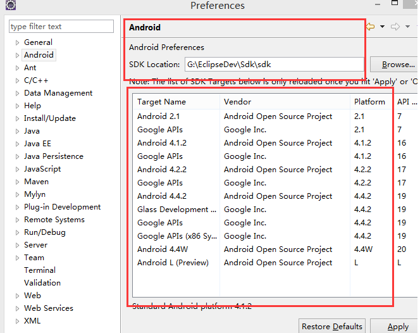The height and width of the screenshot is (333, 420).
Task: Click the back navigation arrow icon
Action: coord(371,27)
